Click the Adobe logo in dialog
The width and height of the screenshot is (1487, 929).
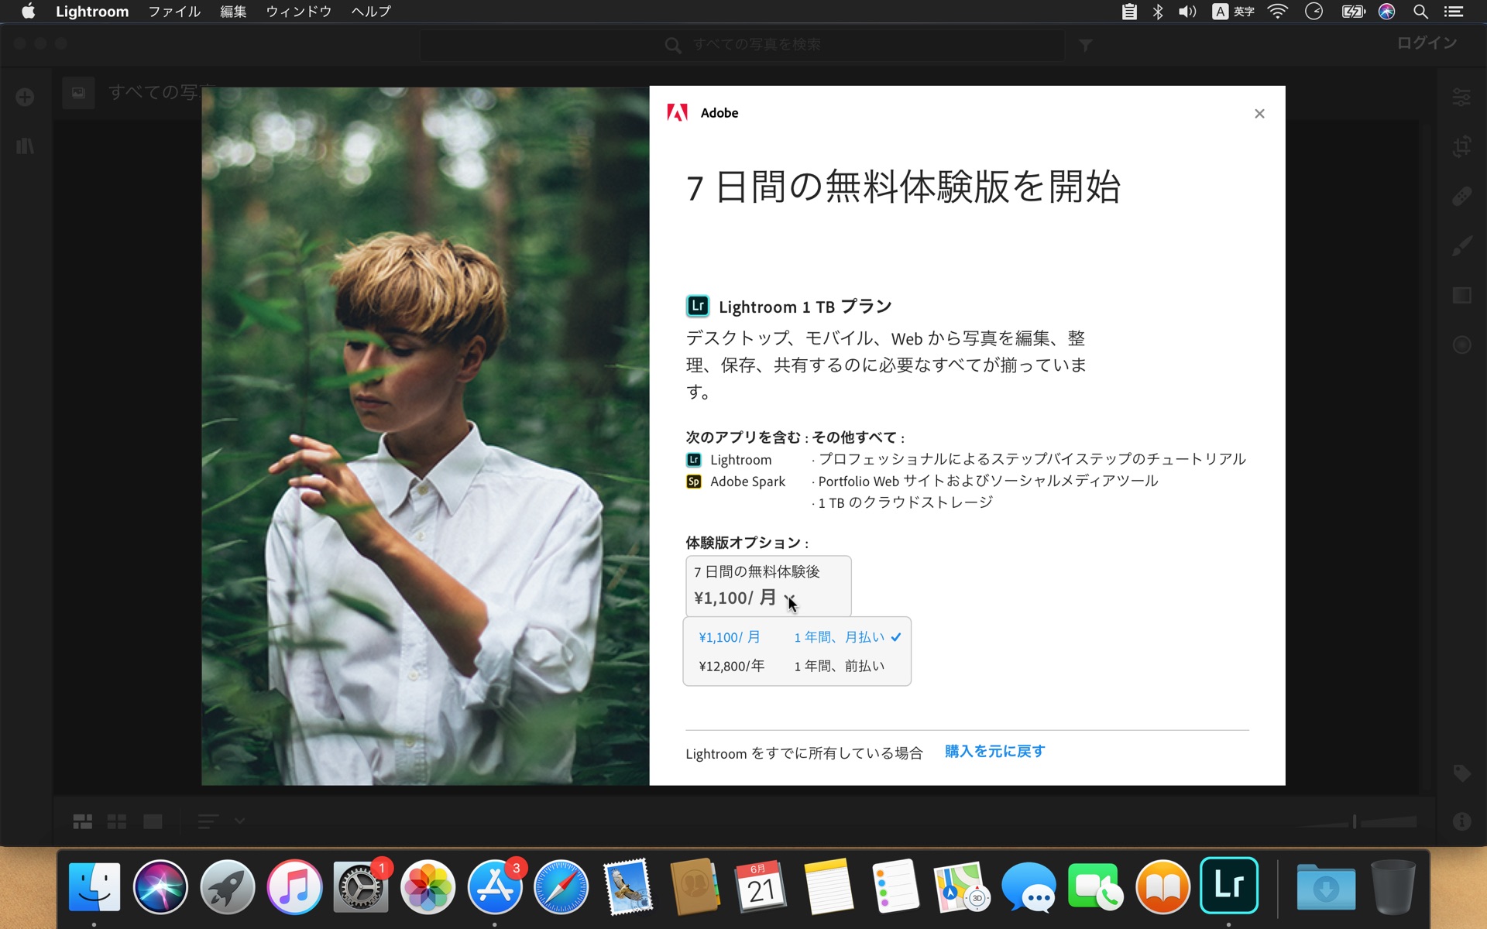(677, 113)
